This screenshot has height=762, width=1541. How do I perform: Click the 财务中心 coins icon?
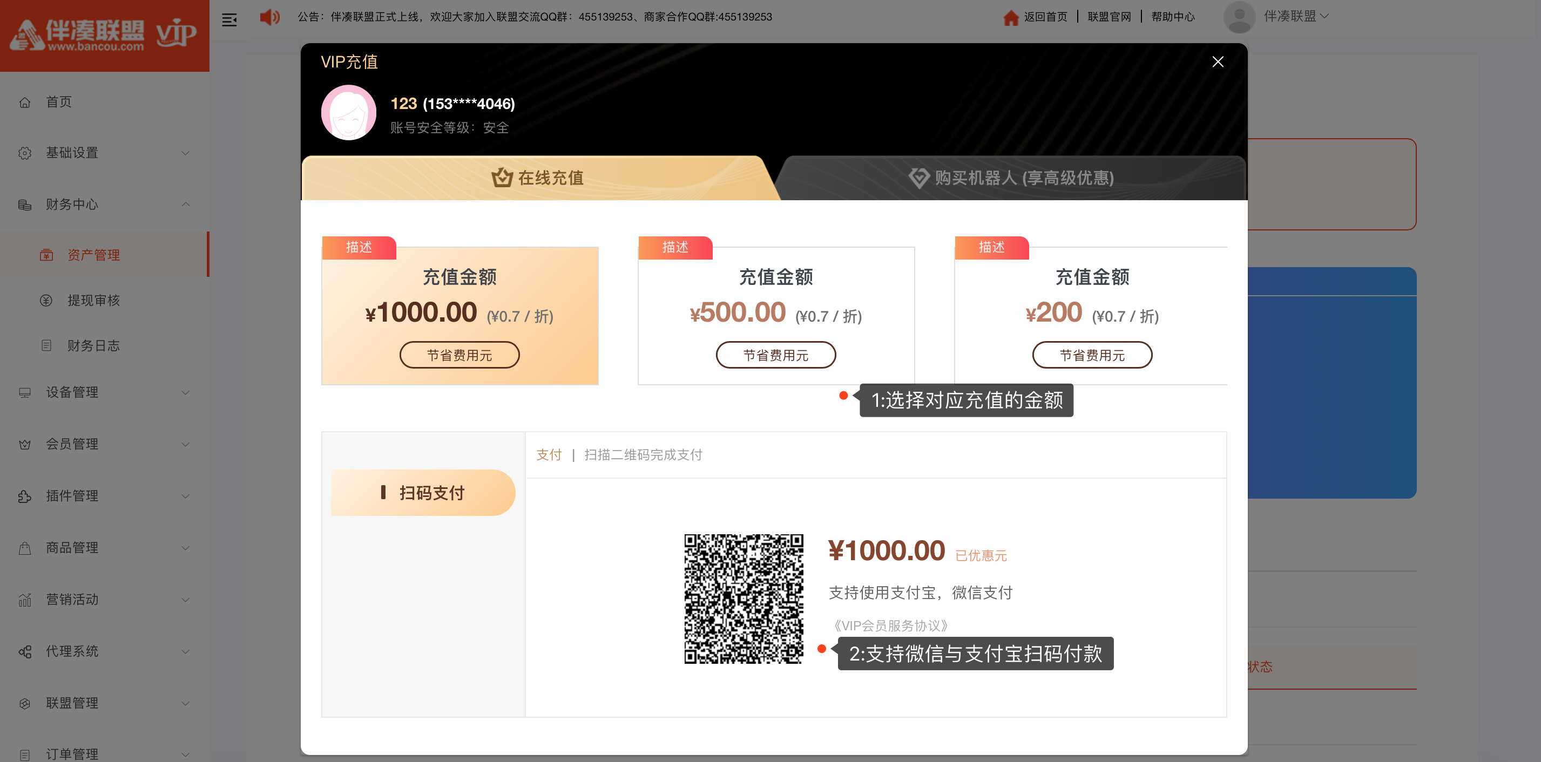pos(24,205)
